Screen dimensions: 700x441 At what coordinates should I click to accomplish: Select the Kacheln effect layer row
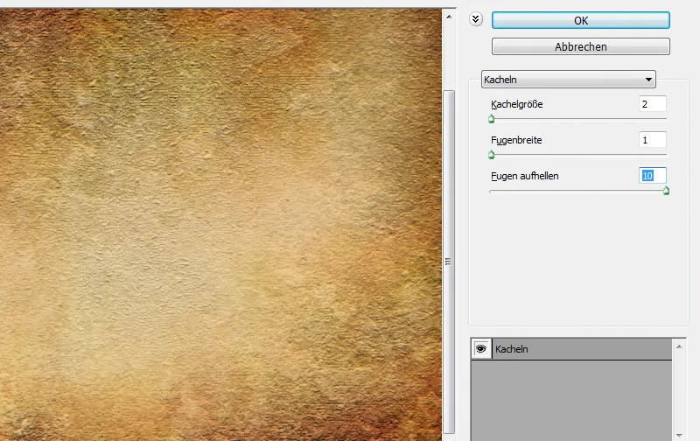[x=571, y=348]
